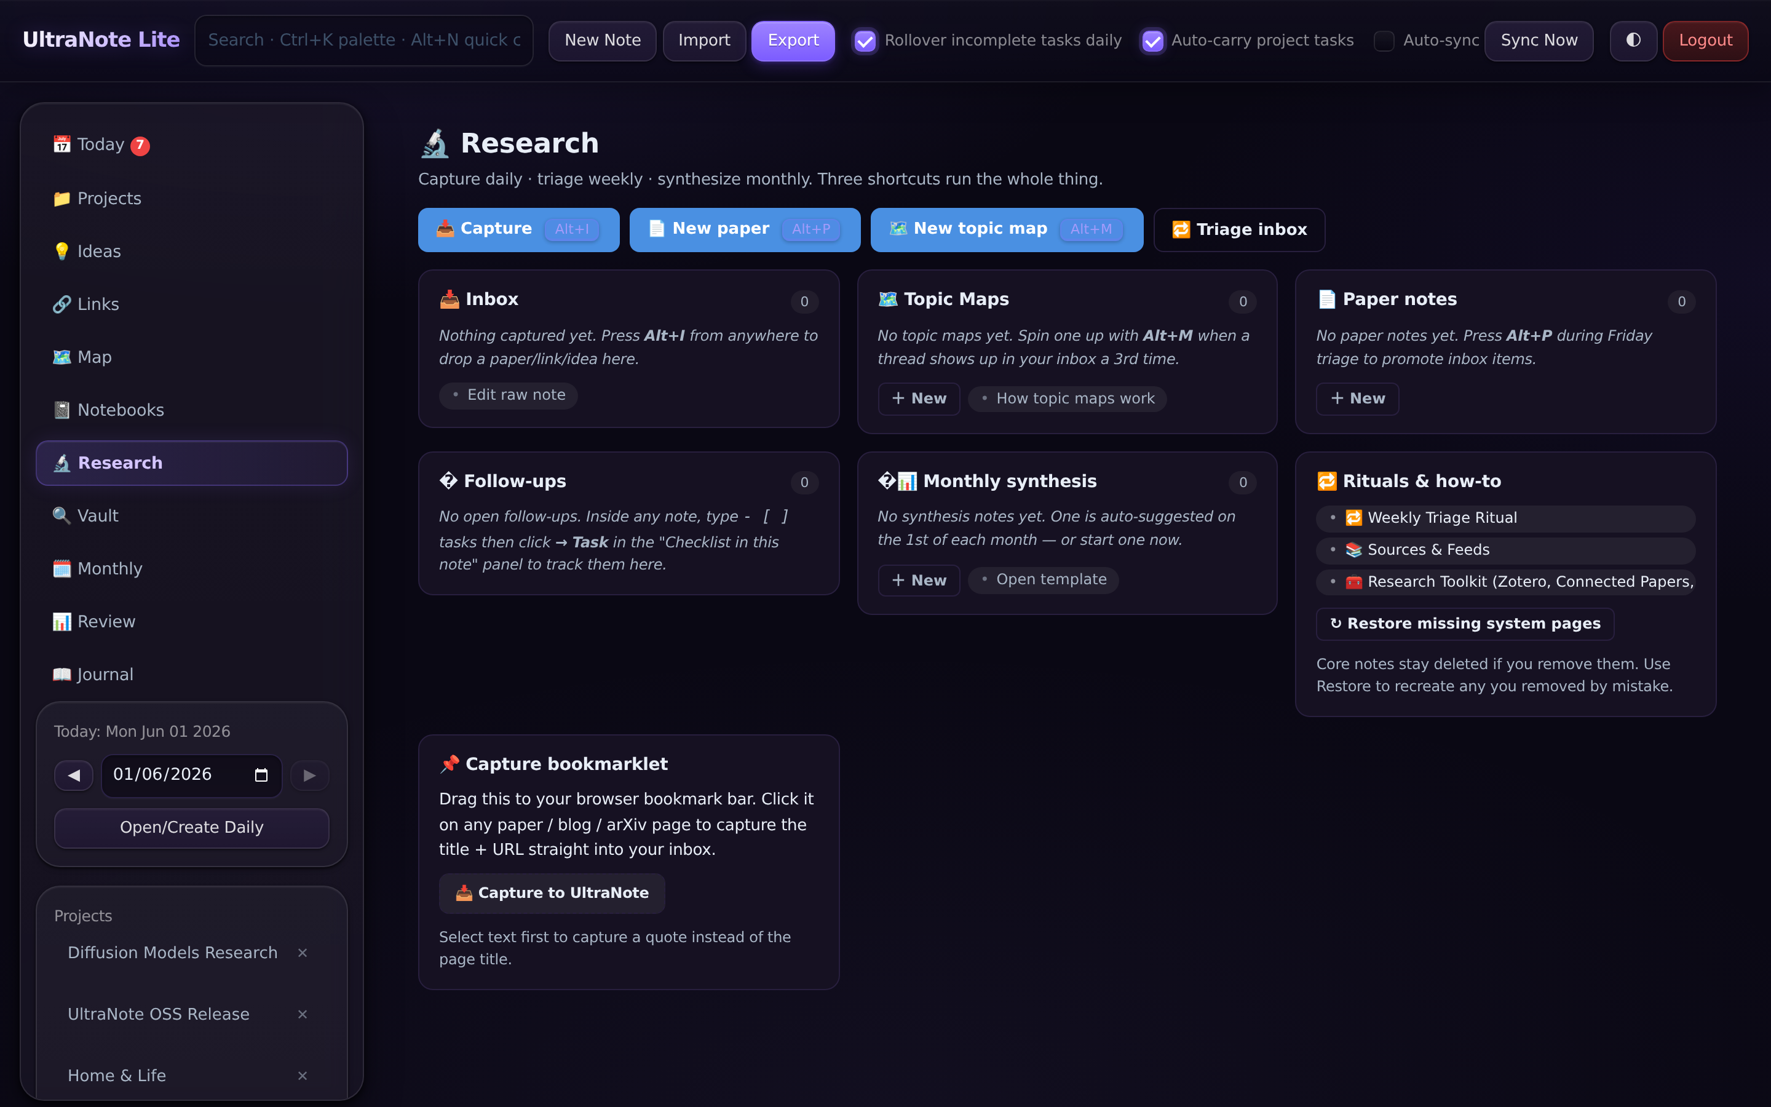Start Triage inbox

click(x=1239, y=229)
